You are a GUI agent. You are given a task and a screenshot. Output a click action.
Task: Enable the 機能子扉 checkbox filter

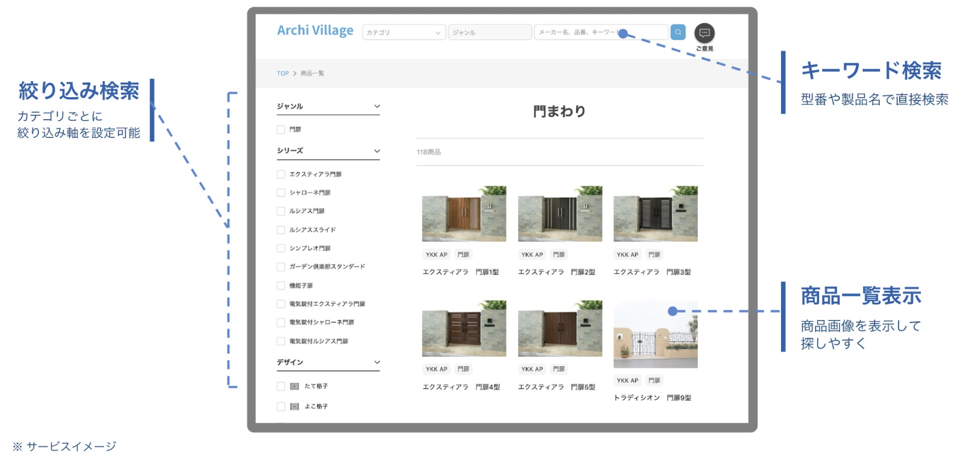(x=281, y=286)
